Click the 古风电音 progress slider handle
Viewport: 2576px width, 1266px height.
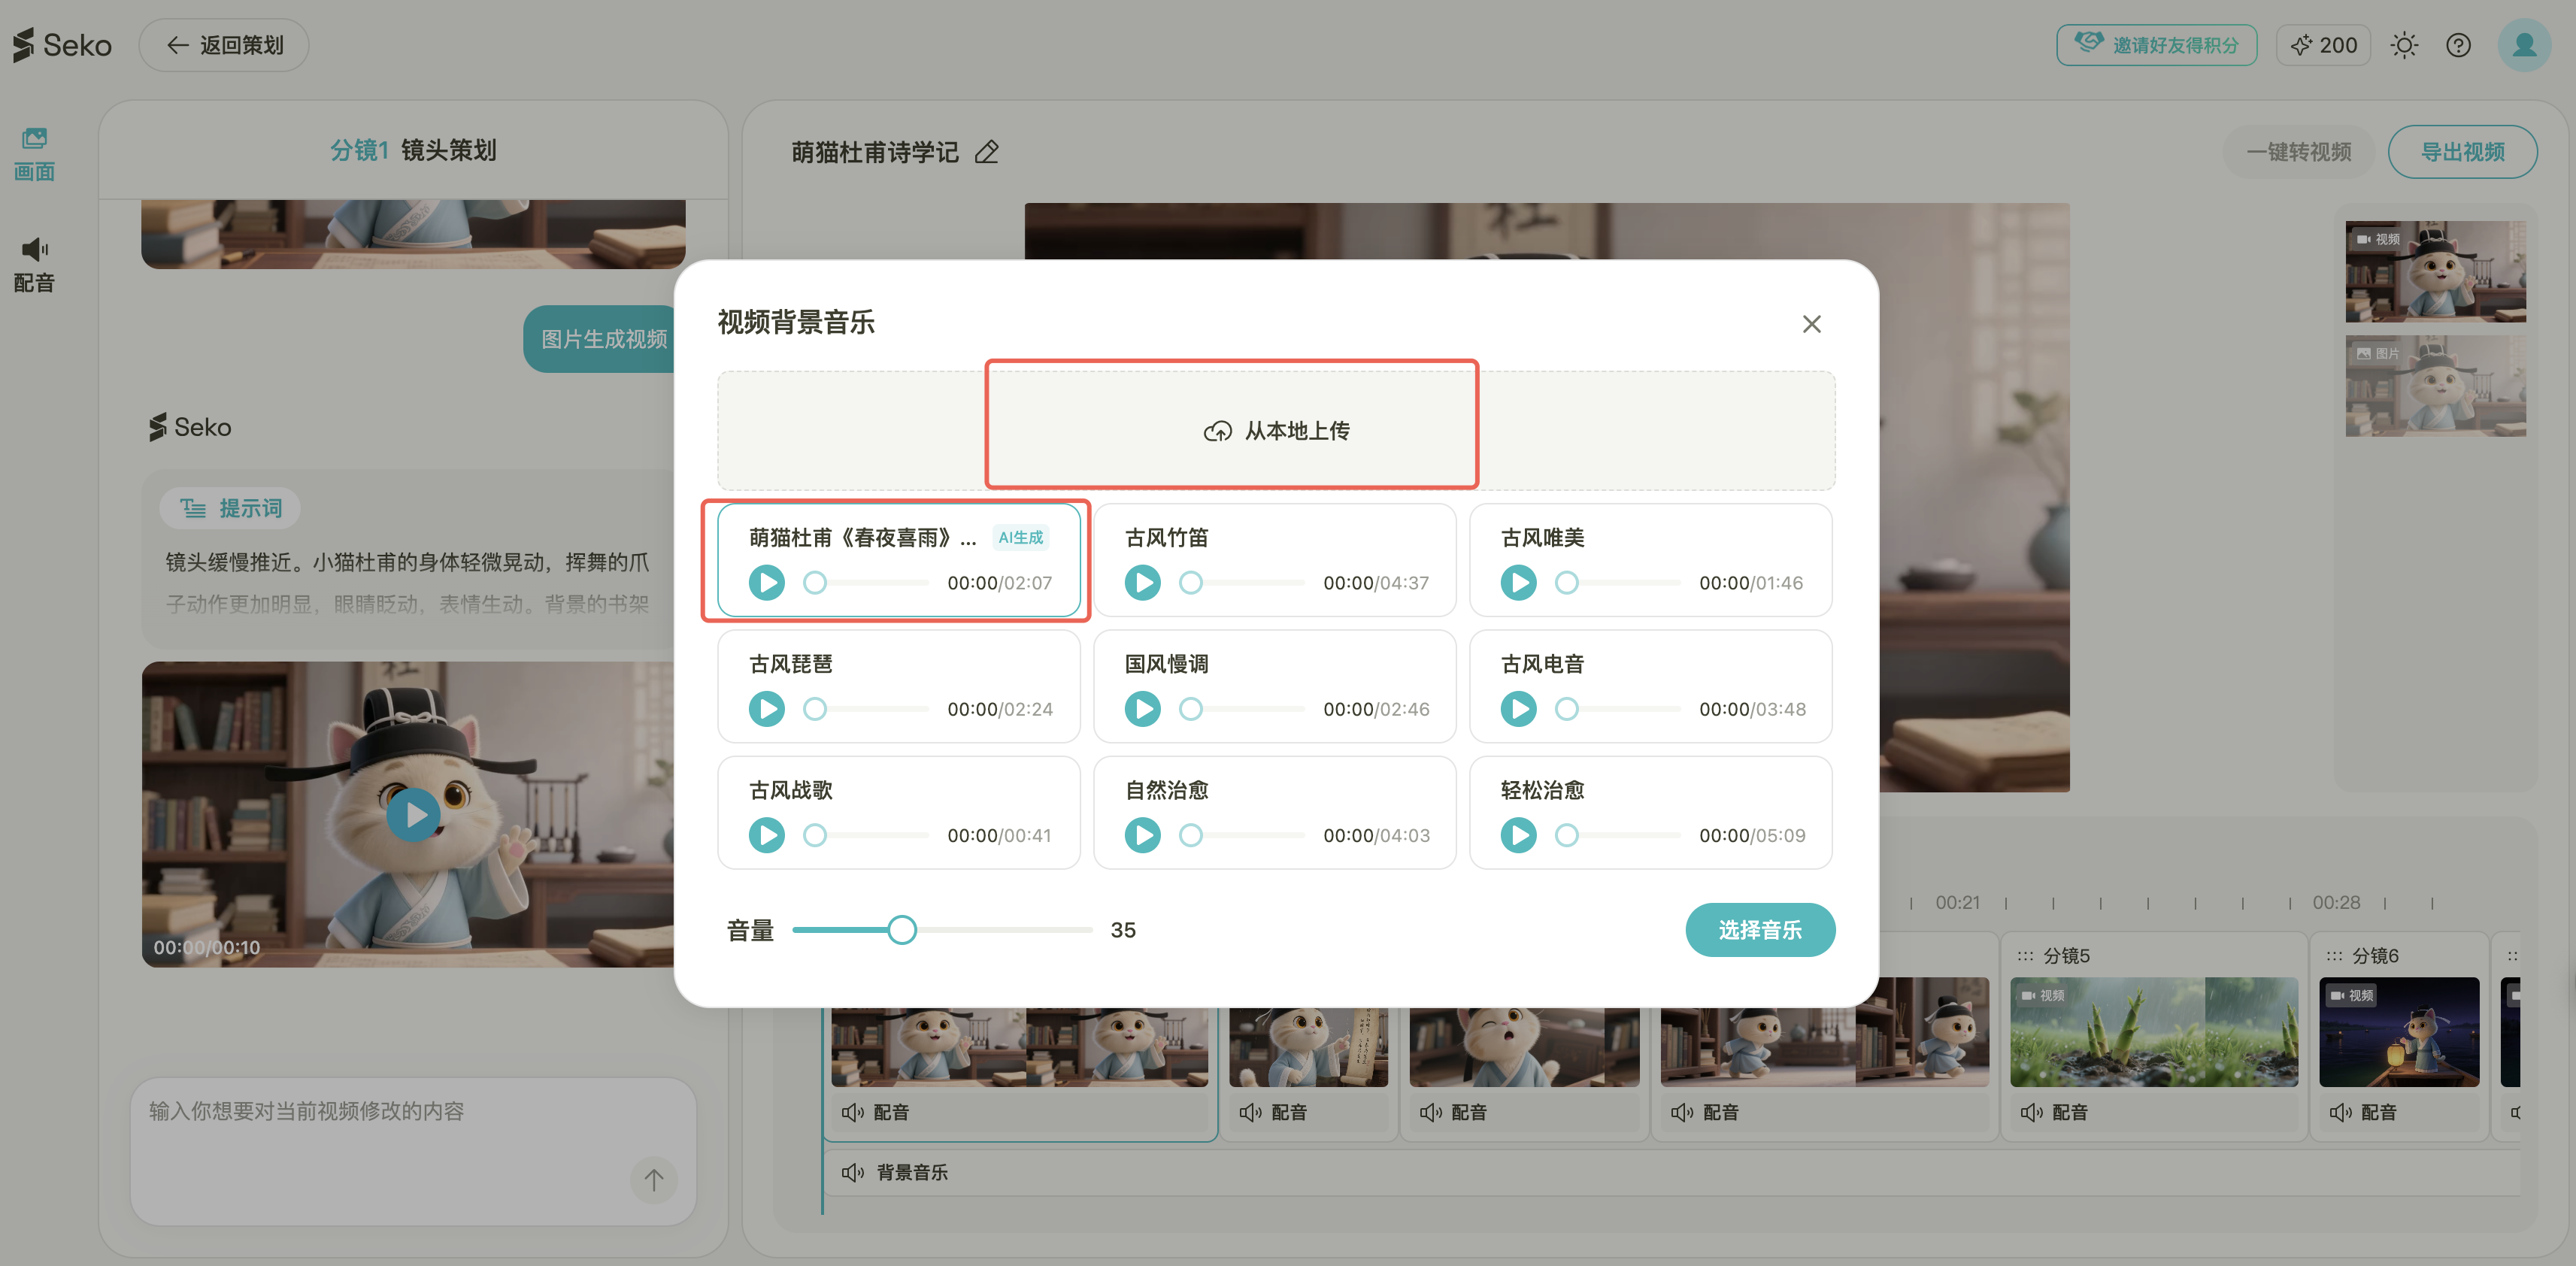[1566, 708]
